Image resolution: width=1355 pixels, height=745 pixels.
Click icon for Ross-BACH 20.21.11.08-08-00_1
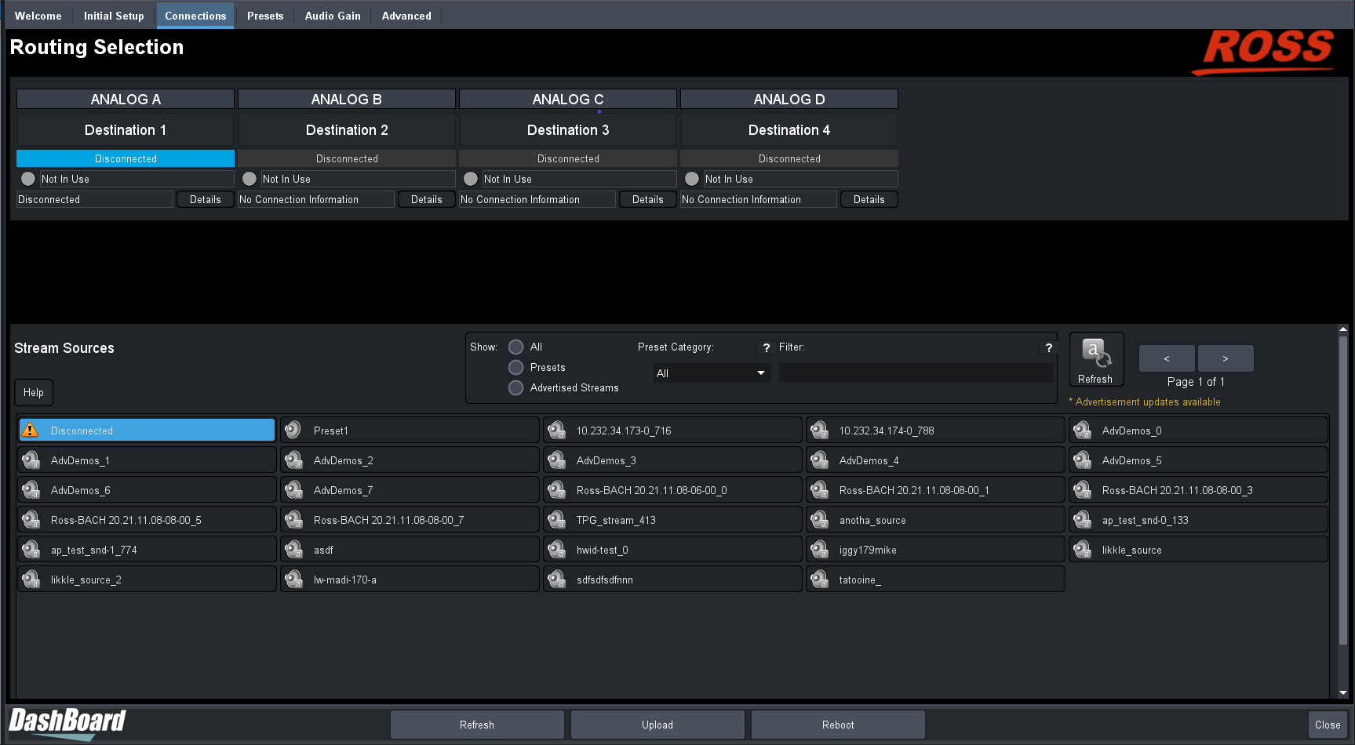point(819,489)
